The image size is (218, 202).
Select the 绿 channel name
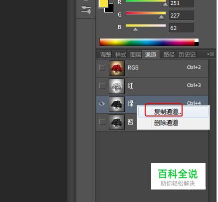pyautogui.click(x=130, y=103)
